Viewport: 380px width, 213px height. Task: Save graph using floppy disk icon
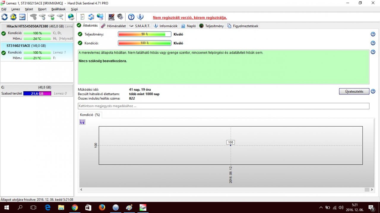click(82, 122)
